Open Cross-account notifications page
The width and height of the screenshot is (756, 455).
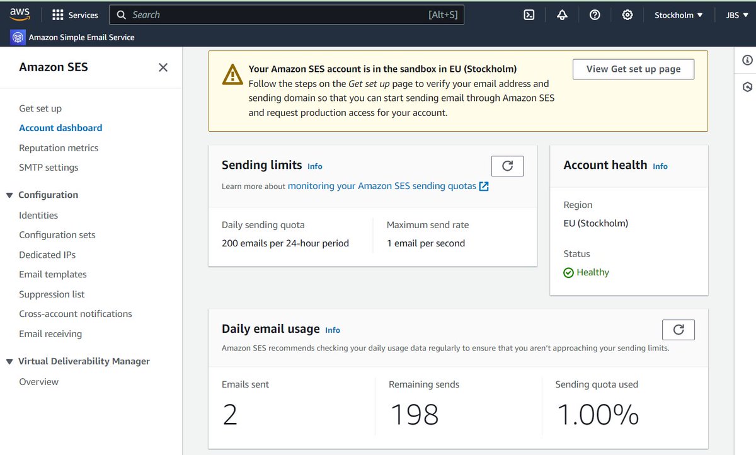[x=76, y=314]
